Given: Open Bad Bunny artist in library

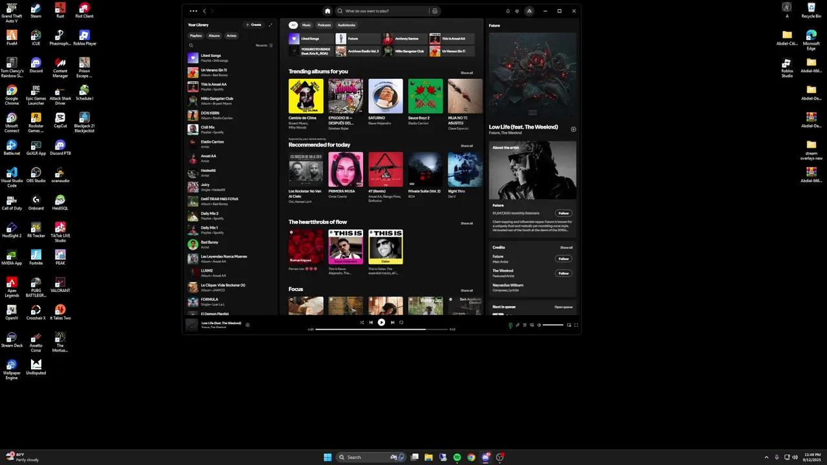Looking at the screenshot, I should point(231,244).
